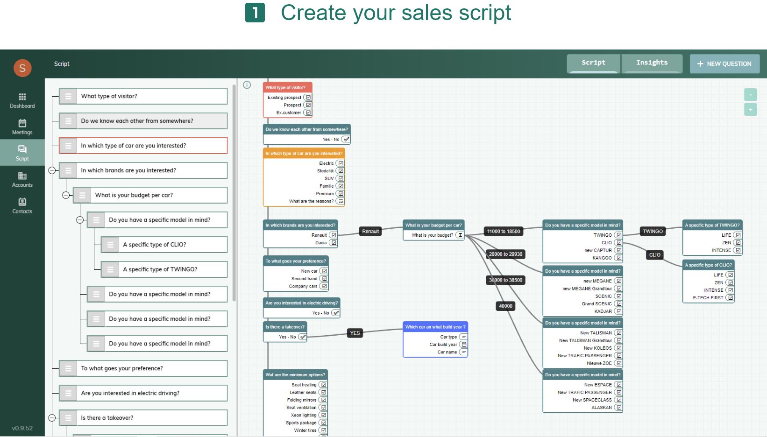This screenshot has height=437, width=767.
Task: Click the info icon on the canvas
Action: point(247,85)
